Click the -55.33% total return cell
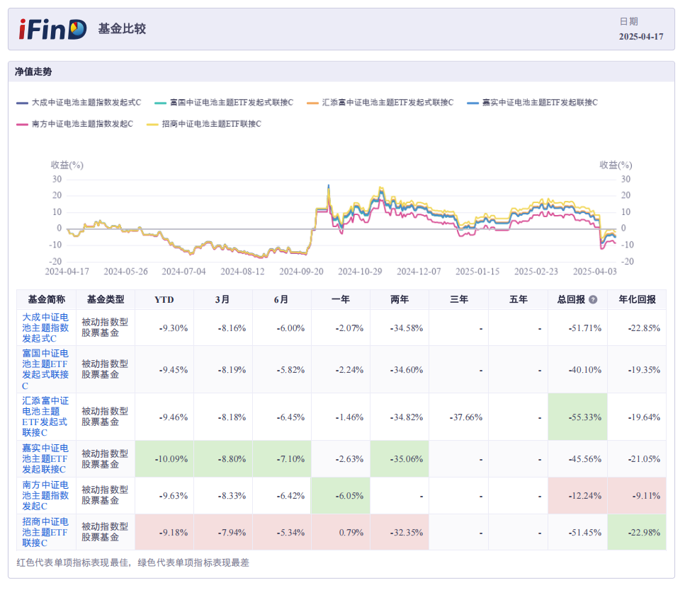The width and height of the screenshot is (685, 590). click(x=577, y=417)
